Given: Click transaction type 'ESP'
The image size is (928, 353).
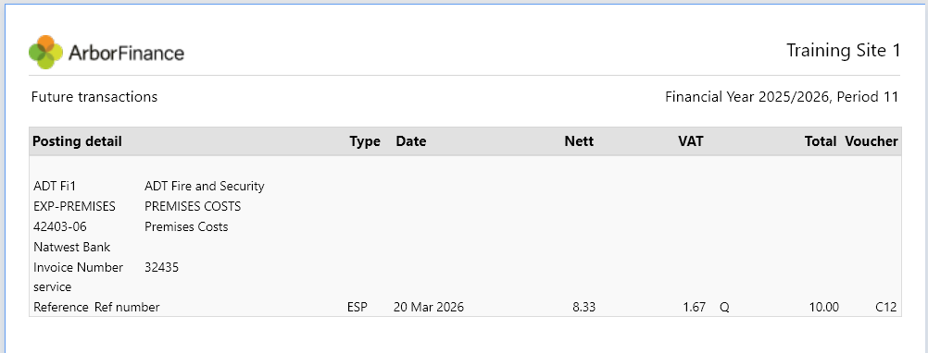Looking at the screenshot, I should click(357, 307).
